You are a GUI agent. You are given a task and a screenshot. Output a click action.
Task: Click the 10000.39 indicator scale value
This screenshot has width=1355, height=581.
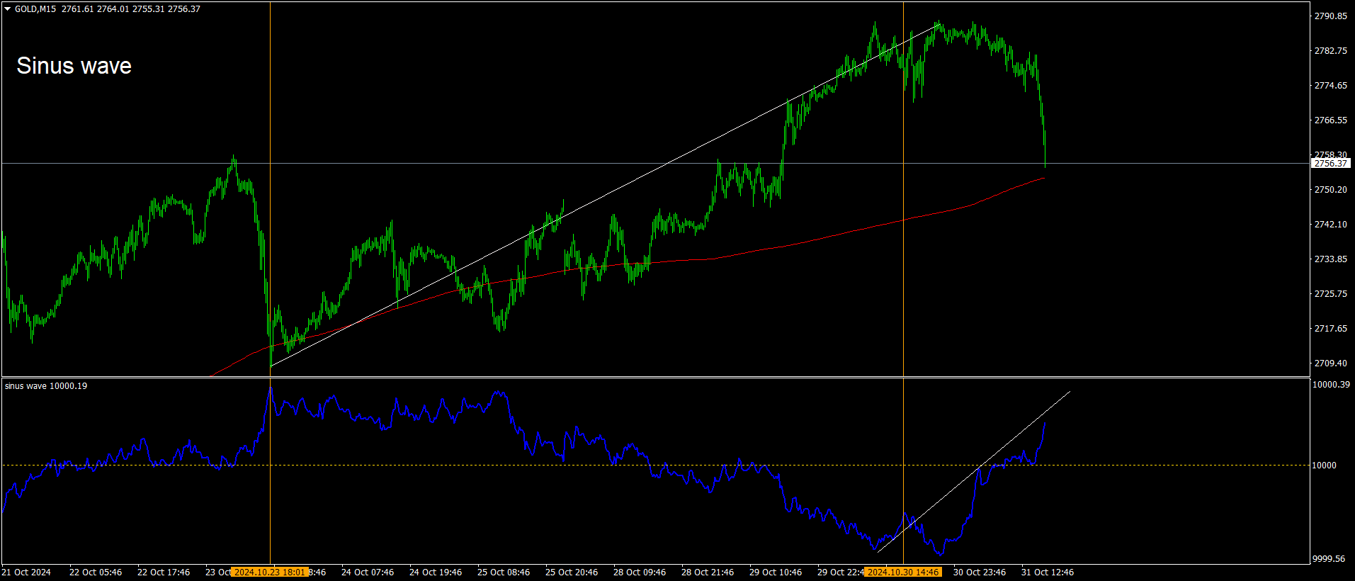pyautogui.click(x=1331, y=385)
